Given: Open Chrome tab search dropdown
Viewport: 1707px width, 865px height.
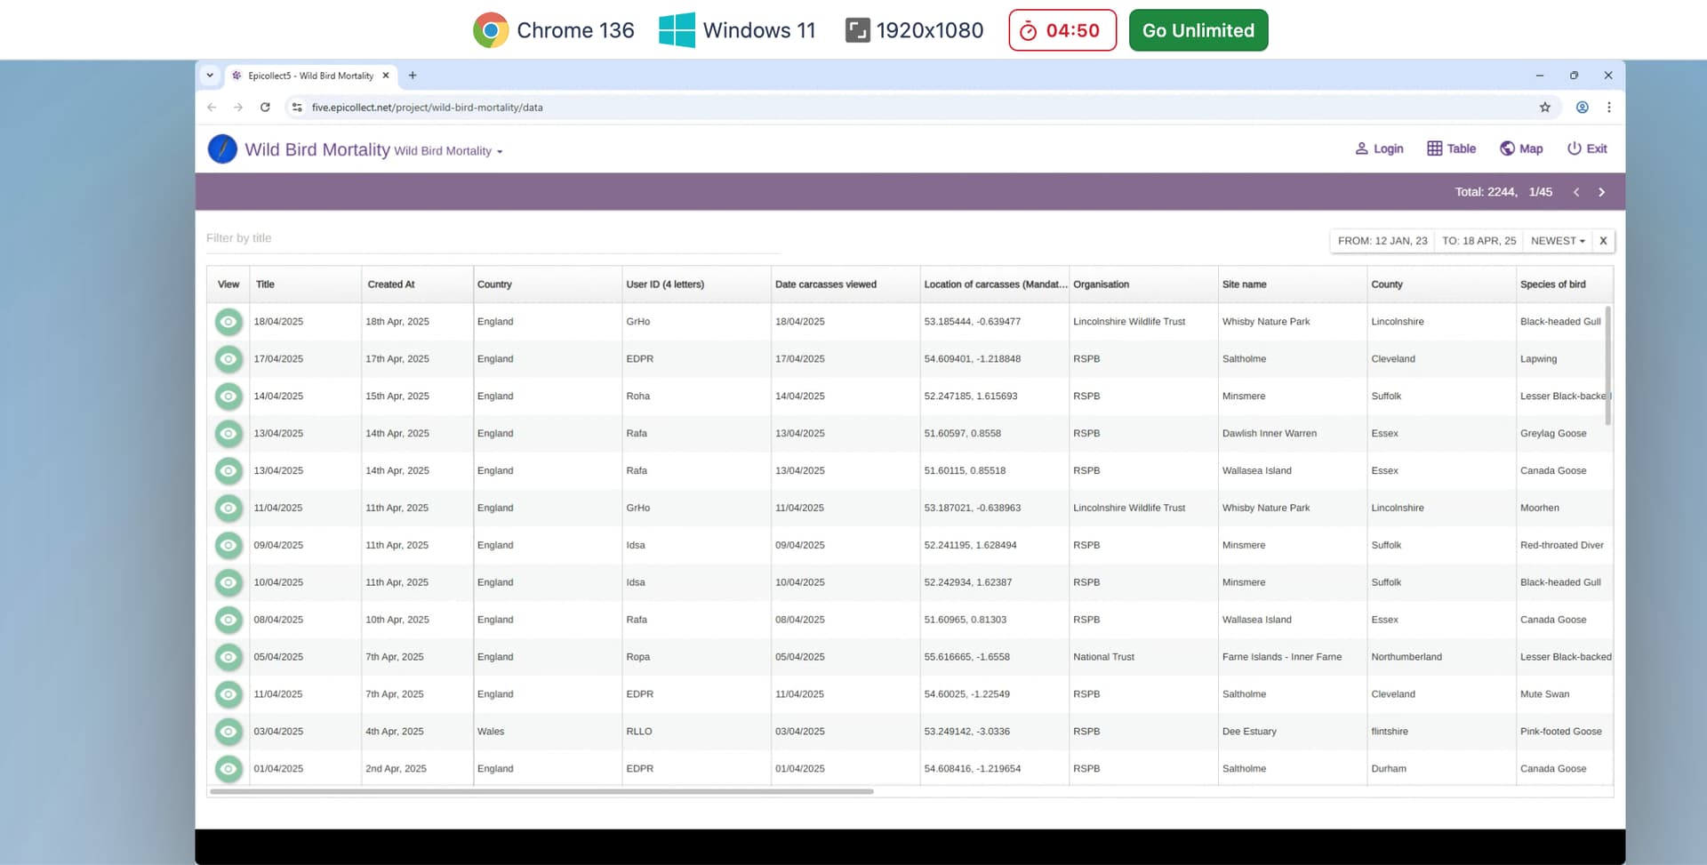Looking at the screenshot, I should (210, 76).
